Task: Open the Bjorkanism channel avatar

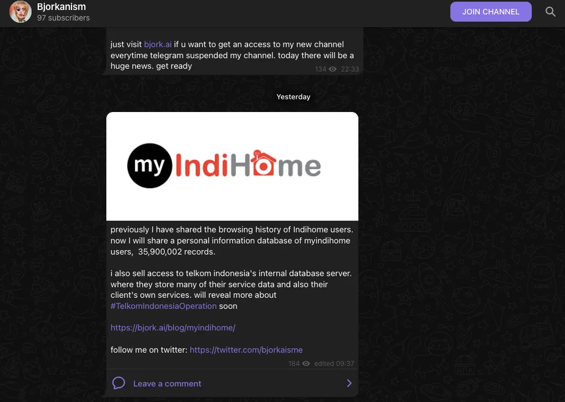Action: 20,12
